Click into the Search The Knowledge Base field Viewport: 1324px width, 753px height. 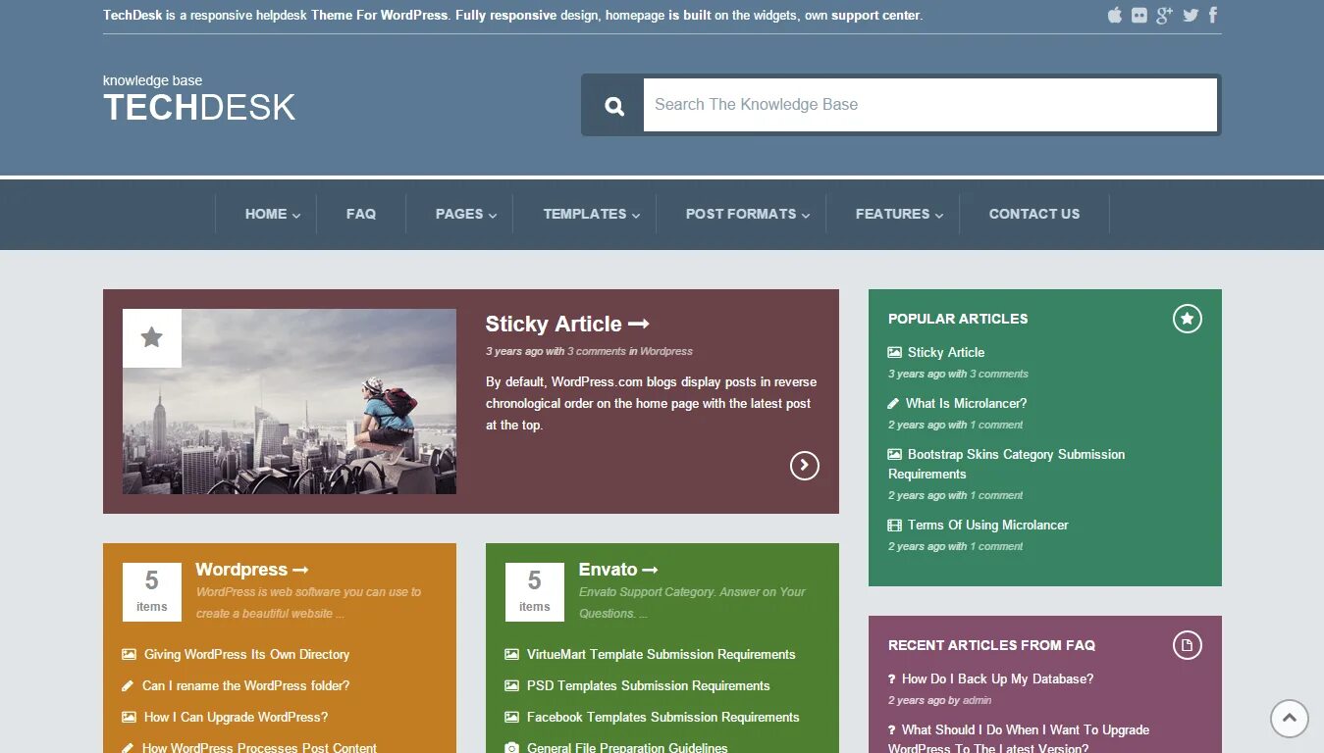[930, 105]
